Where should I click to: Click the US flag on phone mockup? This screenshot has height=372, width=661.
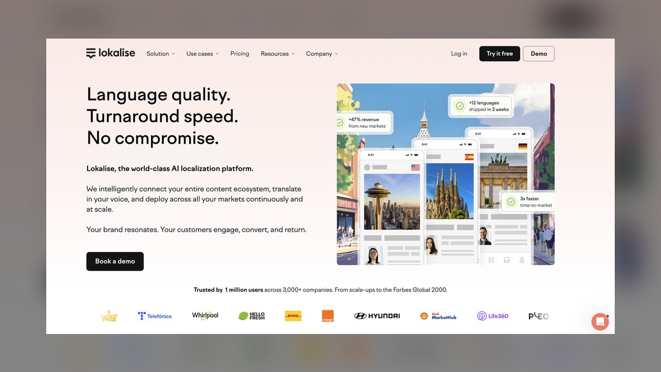[x=415, y=167]
